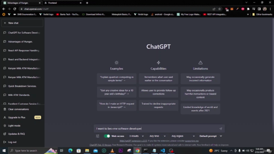Click the browser forward arrow
This screenshot has height=154, width=274.
tap(9, 9)
